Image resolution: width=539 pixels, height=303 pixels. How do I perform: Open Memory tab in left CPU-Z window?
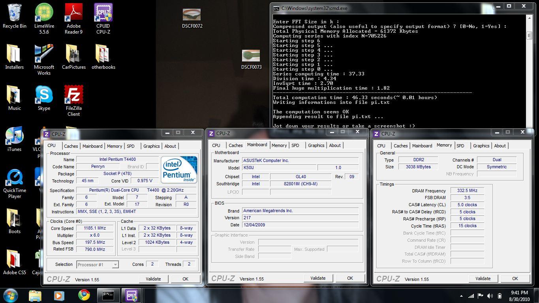[x=115, y=146]
